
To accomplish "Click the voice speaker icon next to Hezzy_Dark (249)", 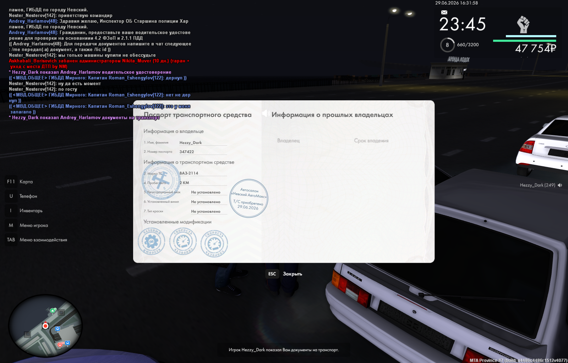I will 560,185.
